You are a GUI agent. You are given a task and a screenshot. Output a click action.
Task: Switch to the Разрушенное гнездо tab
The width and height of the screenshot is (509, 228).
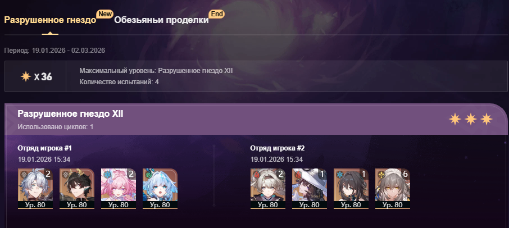point(50,20)
